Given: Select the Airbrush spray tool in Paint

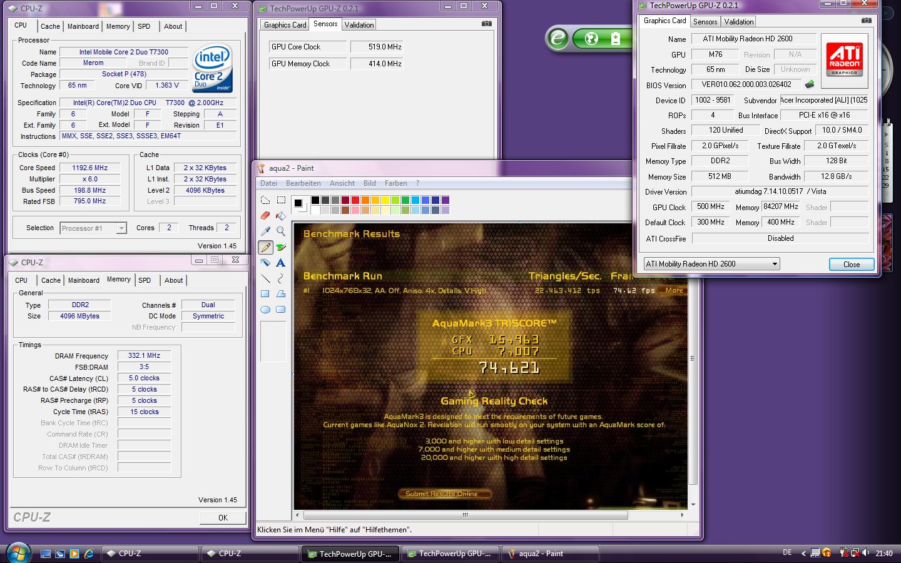Looking at the screenshot, I should pos(265,263).
